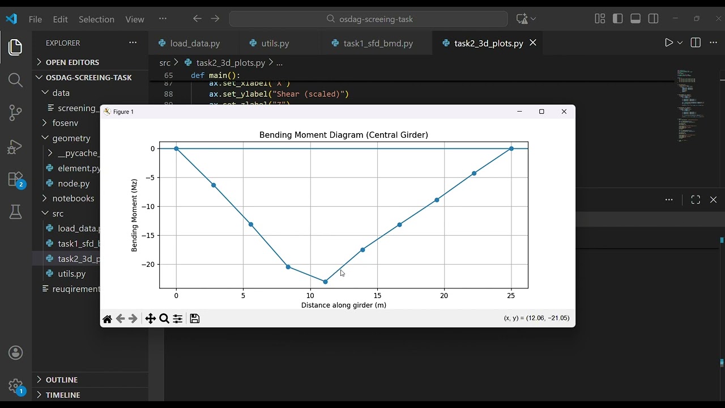The height and width of the screenshot is (408, 725).
Task: Select the Pan tool in figure toolbar
Action: point(150,319)
